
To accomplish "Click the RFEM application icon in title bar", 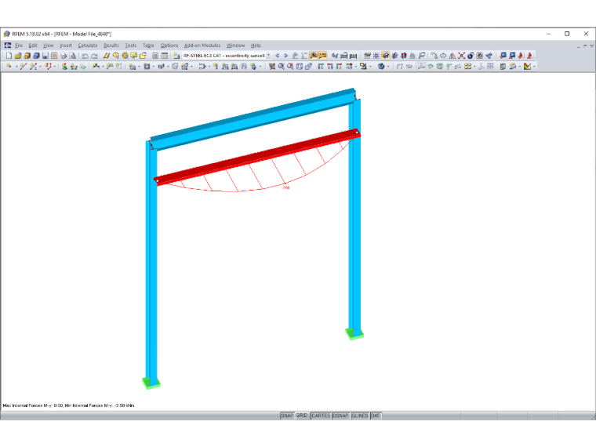I will pyautogui.click(x=6, y=34).
